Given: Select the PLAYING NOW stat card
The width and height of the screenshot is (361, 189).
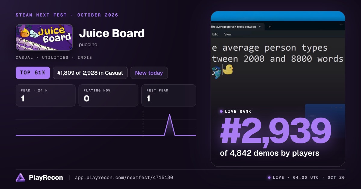Looking at the screenshot, I should point(108,95).
